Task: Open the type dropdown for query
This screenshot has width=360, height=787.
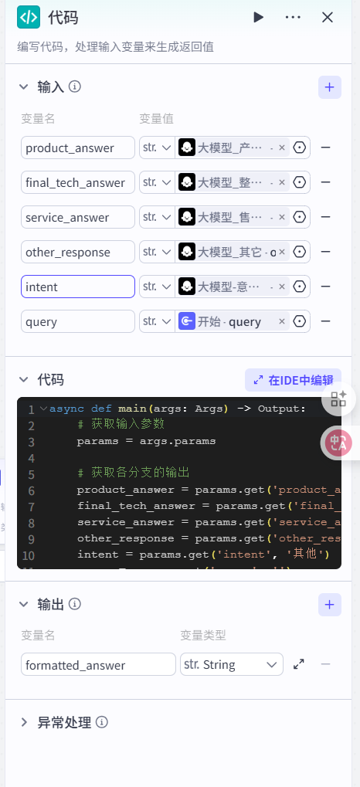Action: [157, 321]
